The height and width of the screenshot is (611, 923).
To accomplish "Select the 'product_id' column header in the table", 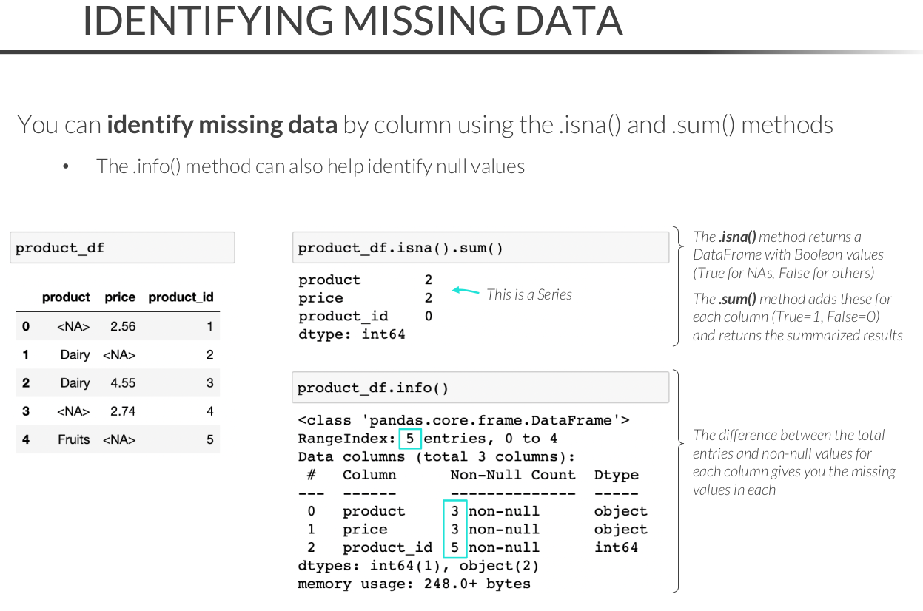I will pos(181,297).
